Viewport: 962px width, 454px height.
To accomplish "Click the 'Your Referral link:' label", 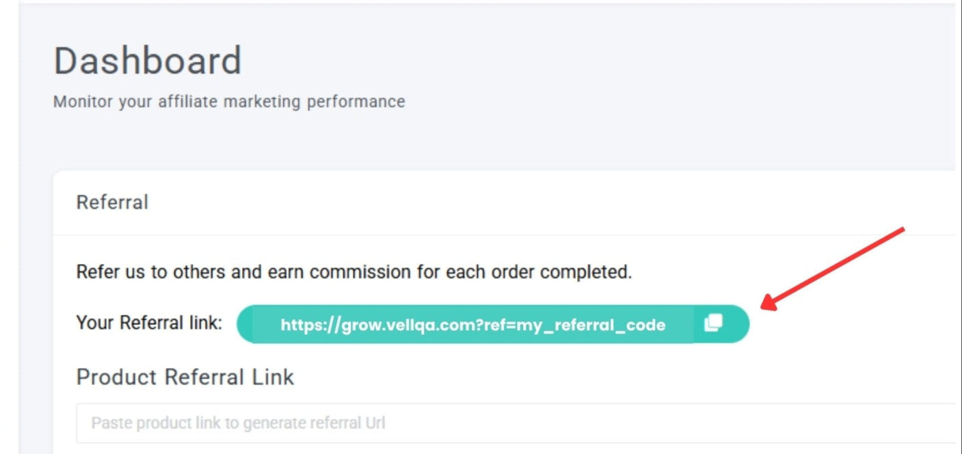I will 149,323.
